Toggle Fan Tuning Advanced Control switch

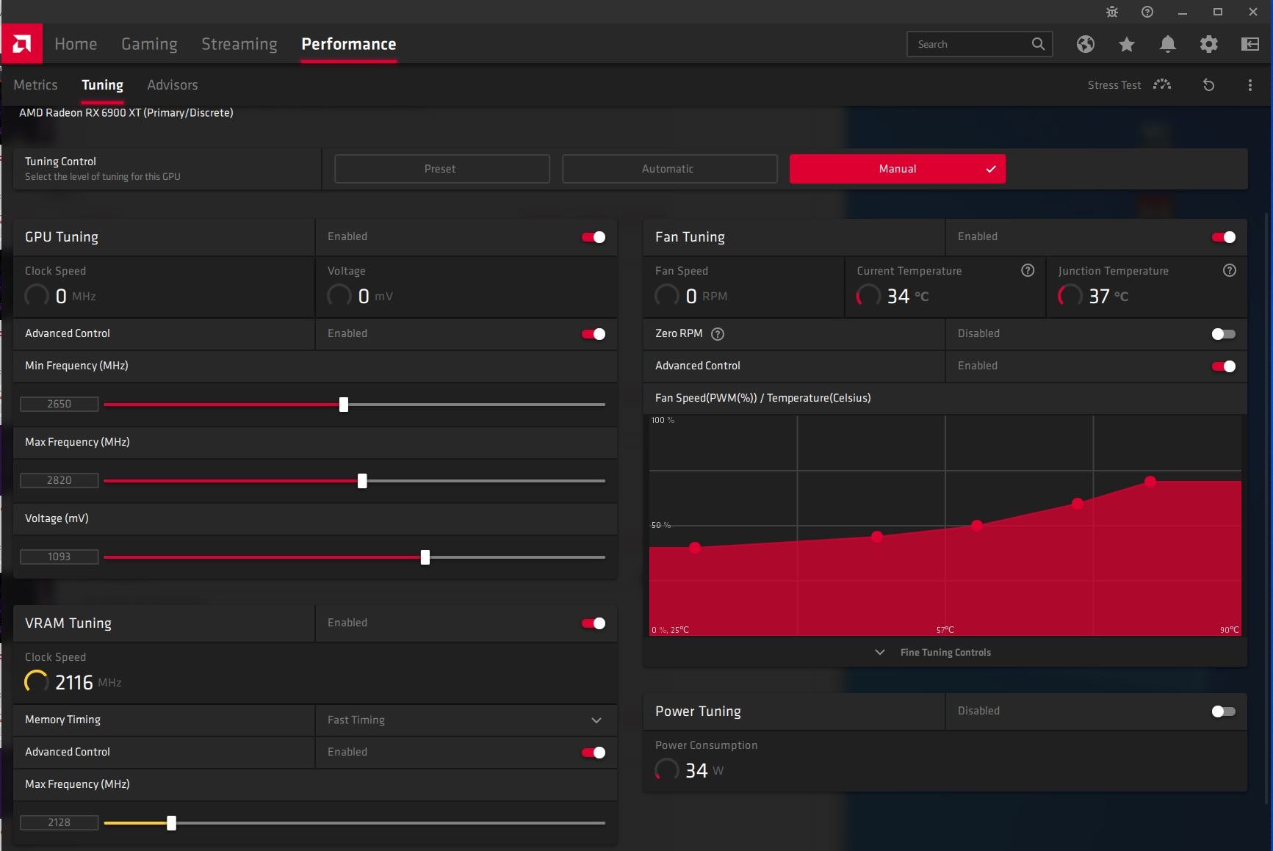[1224, 366]
